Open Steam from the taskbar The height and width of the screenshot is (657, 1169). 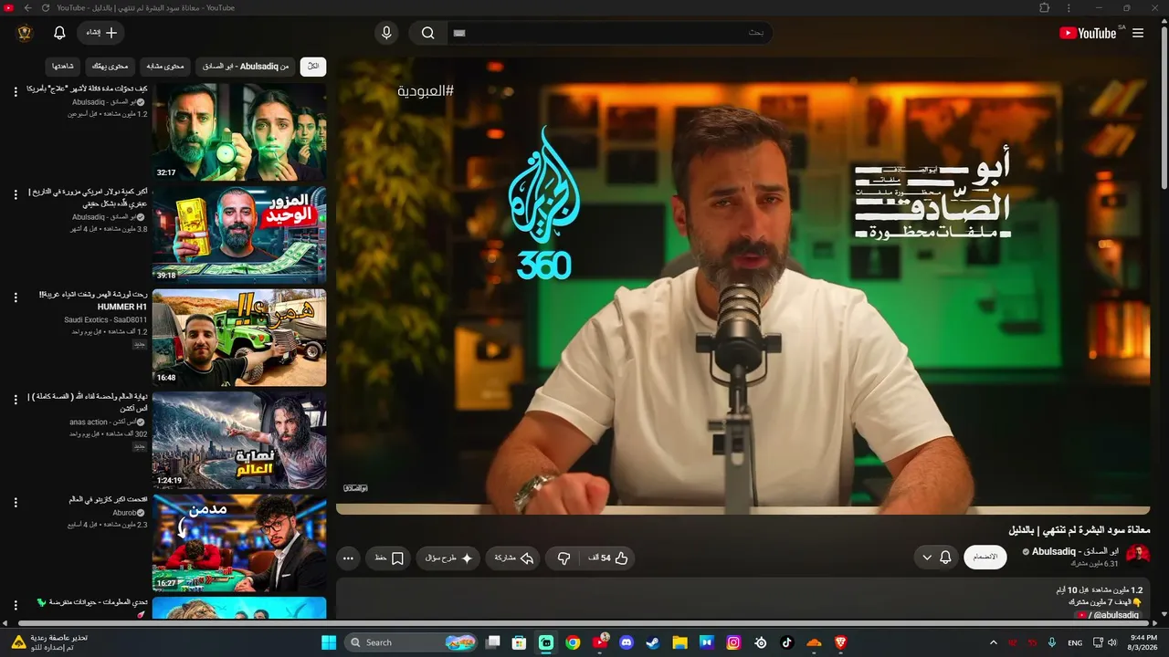[x=653, y=642]
